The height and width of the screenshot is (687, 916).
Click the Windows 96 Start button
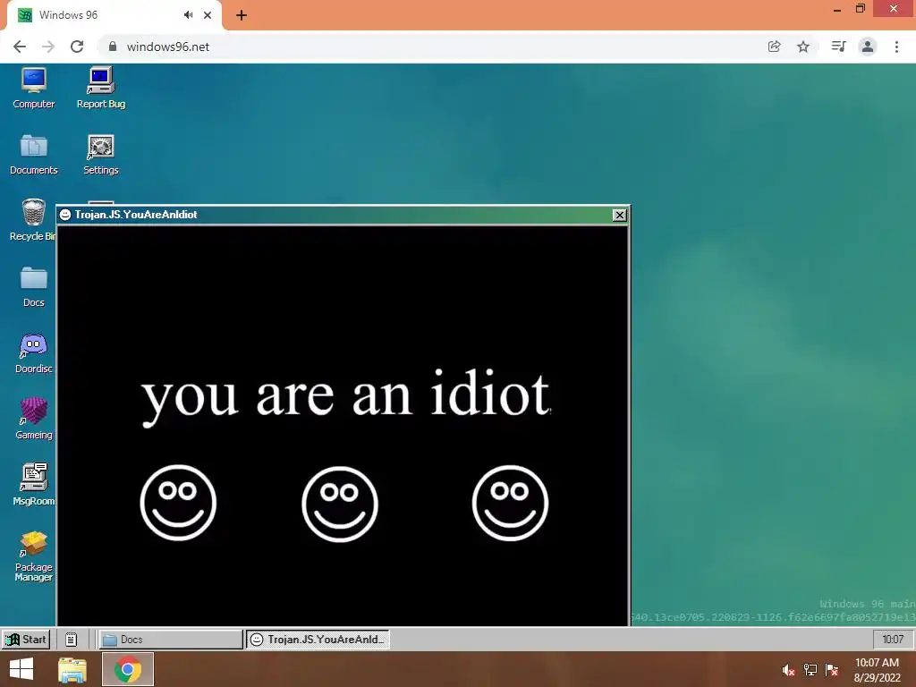tap(26, 639)
